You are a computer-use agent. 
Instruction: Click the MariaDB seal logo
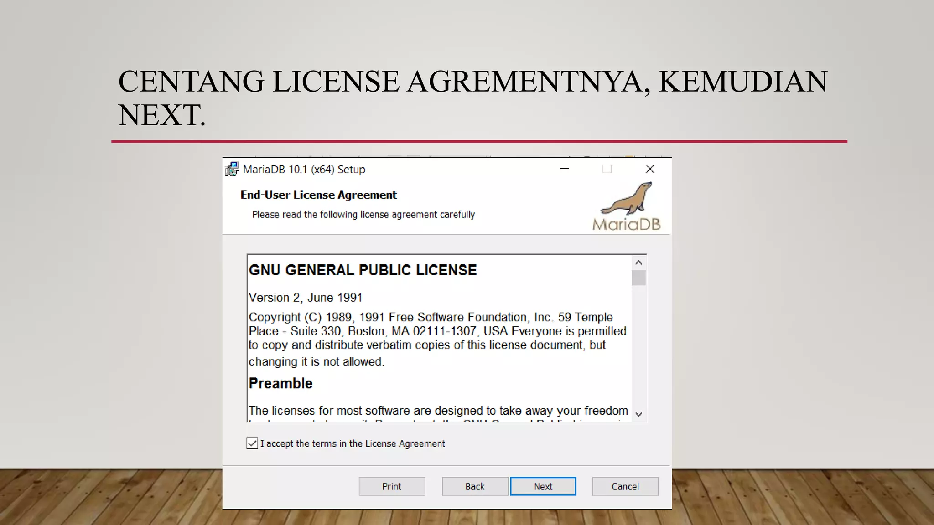tap(627, 206)
